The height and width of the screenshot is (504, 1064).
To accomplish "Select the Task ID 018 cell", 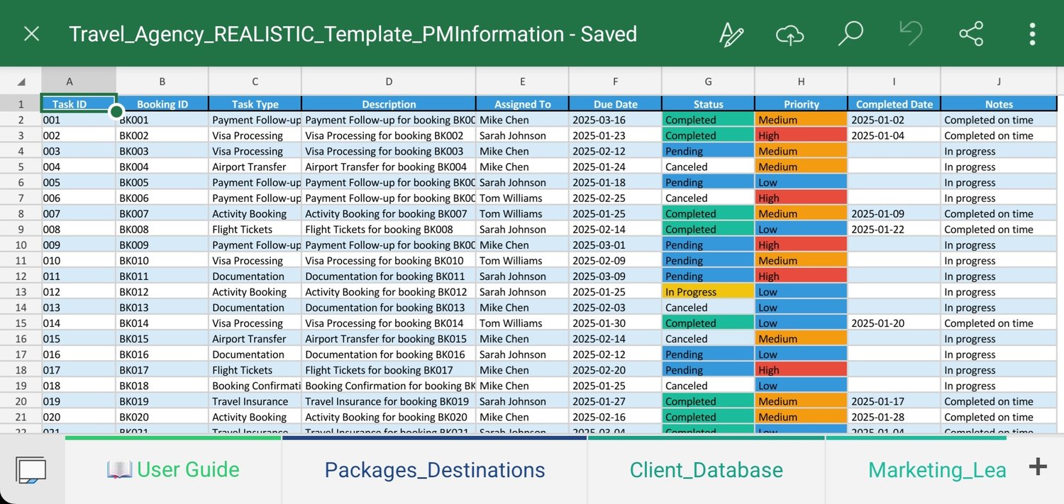I will [x=79, y=386].
